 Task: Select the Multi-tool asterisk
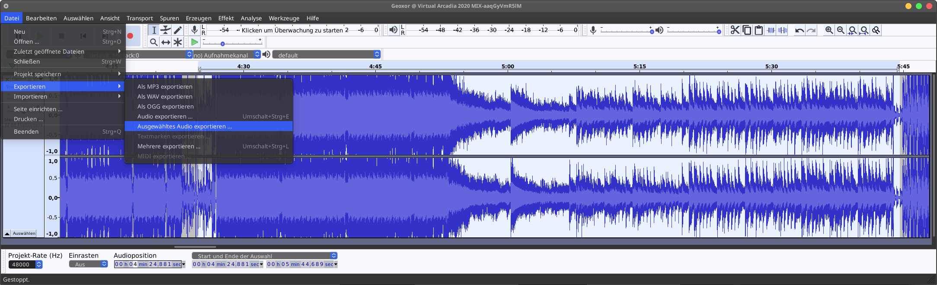[178, 42]
